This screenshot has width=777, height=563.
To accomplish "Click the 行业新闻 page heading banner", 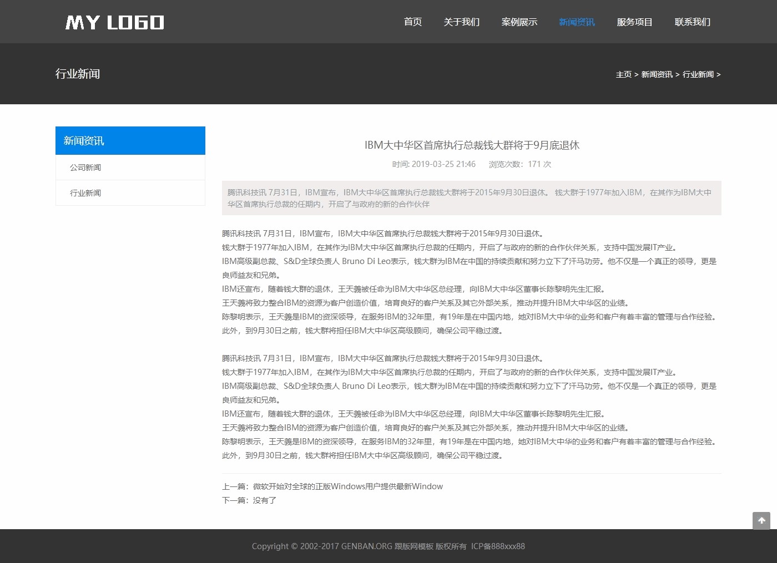I will pyautogui.click(x=78, y=74).
